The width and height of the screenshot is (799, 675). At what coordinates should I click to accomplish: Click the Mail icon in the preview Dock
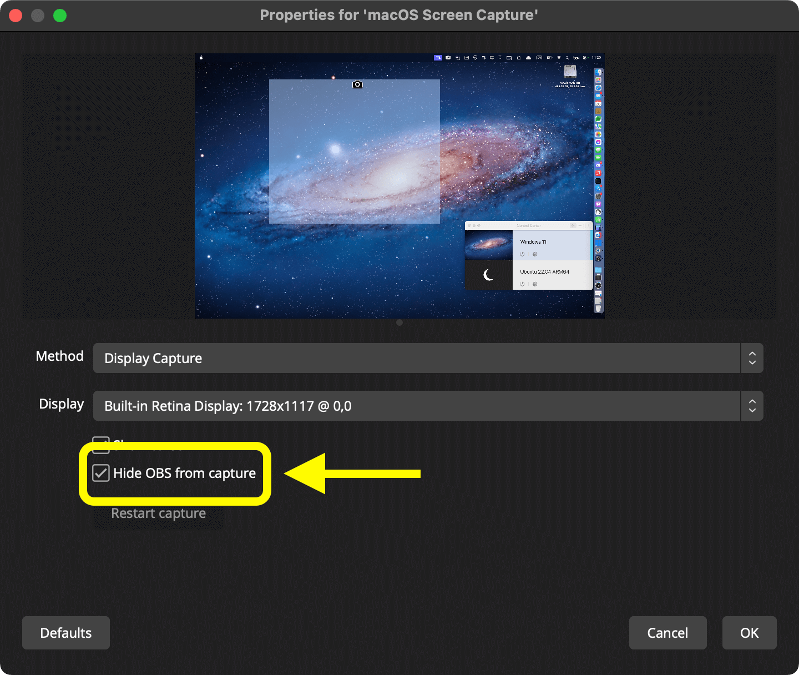(598, 95)
